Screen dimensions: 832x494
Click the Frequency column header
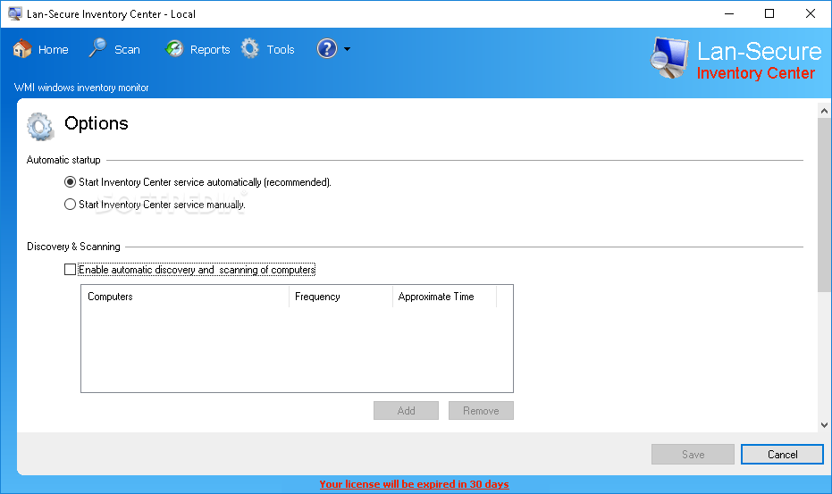[340, 297]
